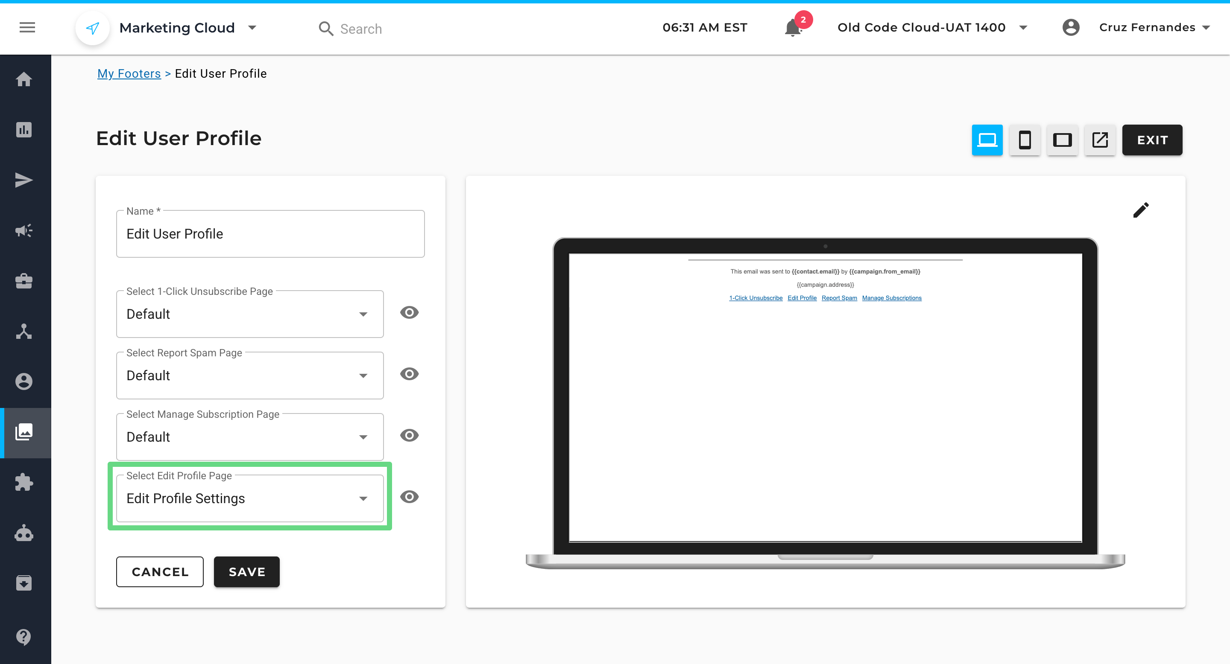Expand the Marketing Cloud workspace selector

(253, 28)
